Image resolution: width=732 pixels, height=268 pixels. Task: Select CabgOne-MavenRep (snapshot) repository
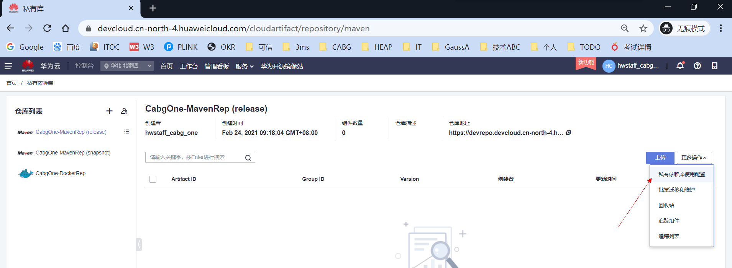point(73,153)
